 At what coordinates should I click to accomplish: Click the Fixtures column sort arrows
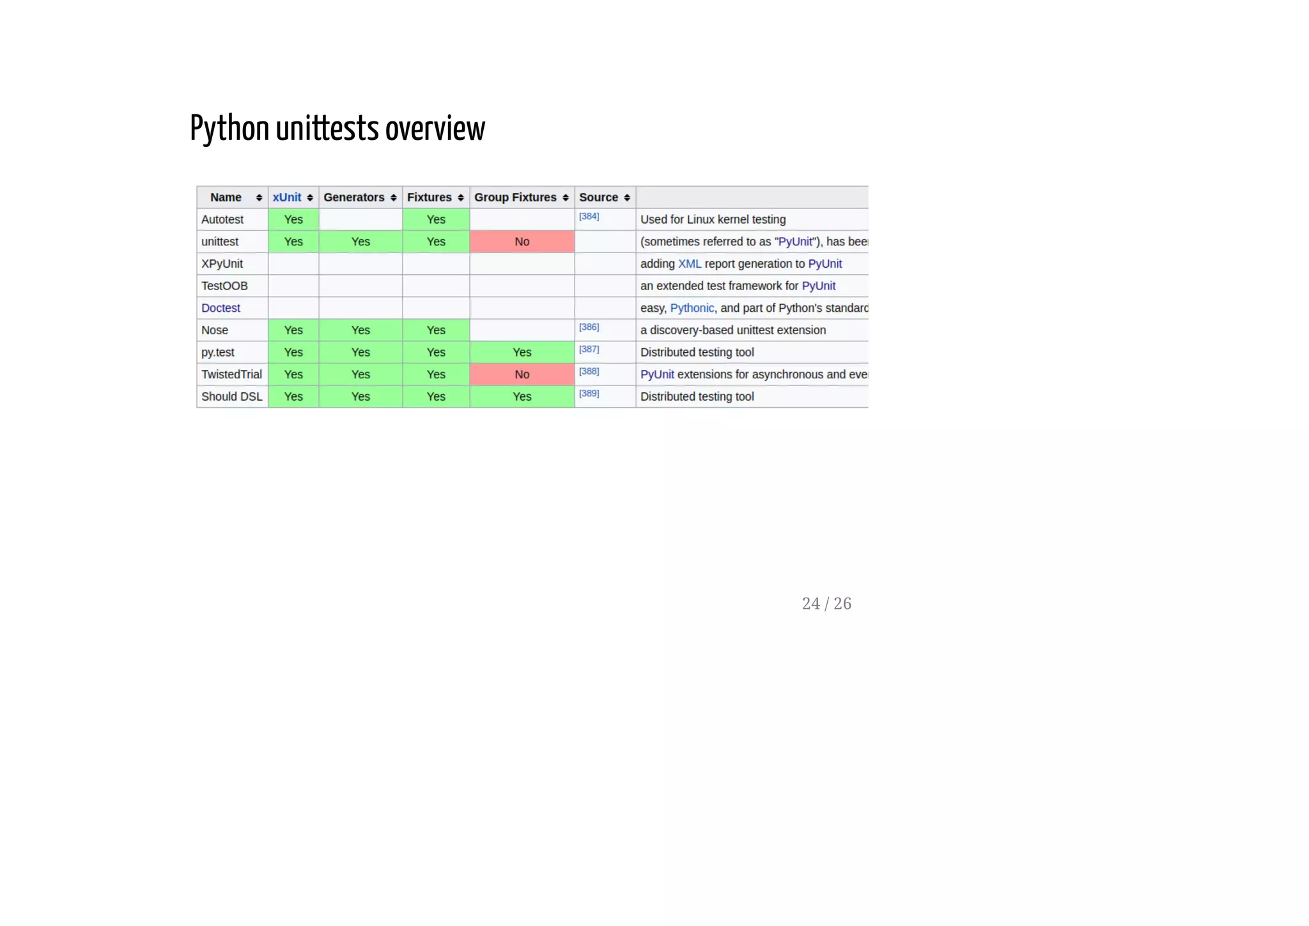[460, 198]
